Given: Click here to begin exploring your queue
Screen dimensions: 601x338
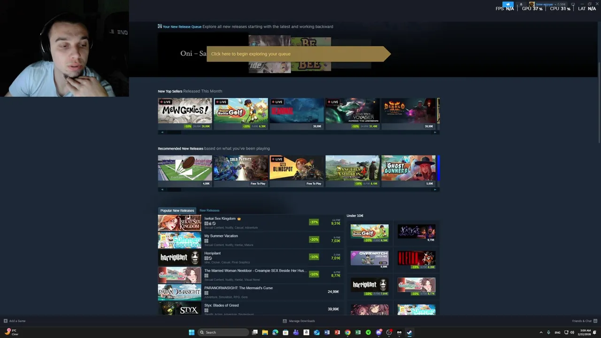Looking at the screenshot, I should click(298, 54).
